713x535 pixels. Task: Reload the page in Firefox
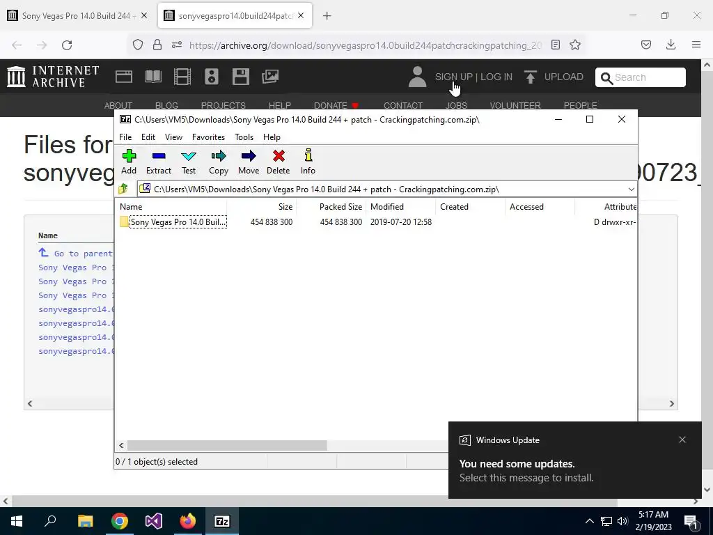(67, 45)
